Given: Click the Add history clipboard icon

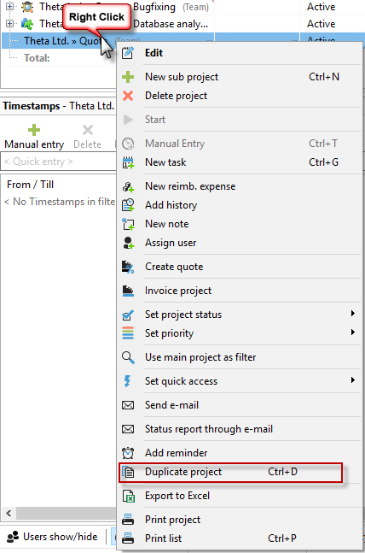Looking at the screenshot, I should [128, 205].
